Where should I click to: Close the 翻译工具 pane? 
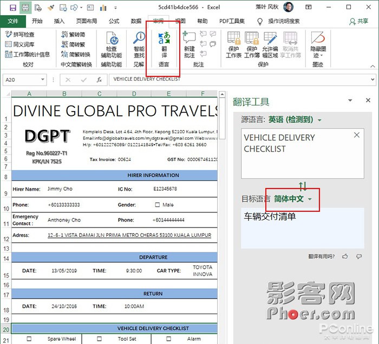click(x=368, y=100)
